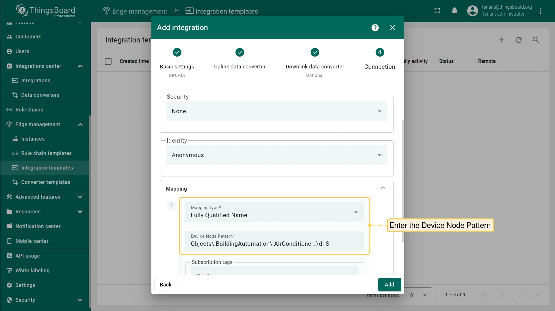This screenshot has height=311, width=555.
Task: Open Converter templates in sidebar
Action: [x=46, y=182]
